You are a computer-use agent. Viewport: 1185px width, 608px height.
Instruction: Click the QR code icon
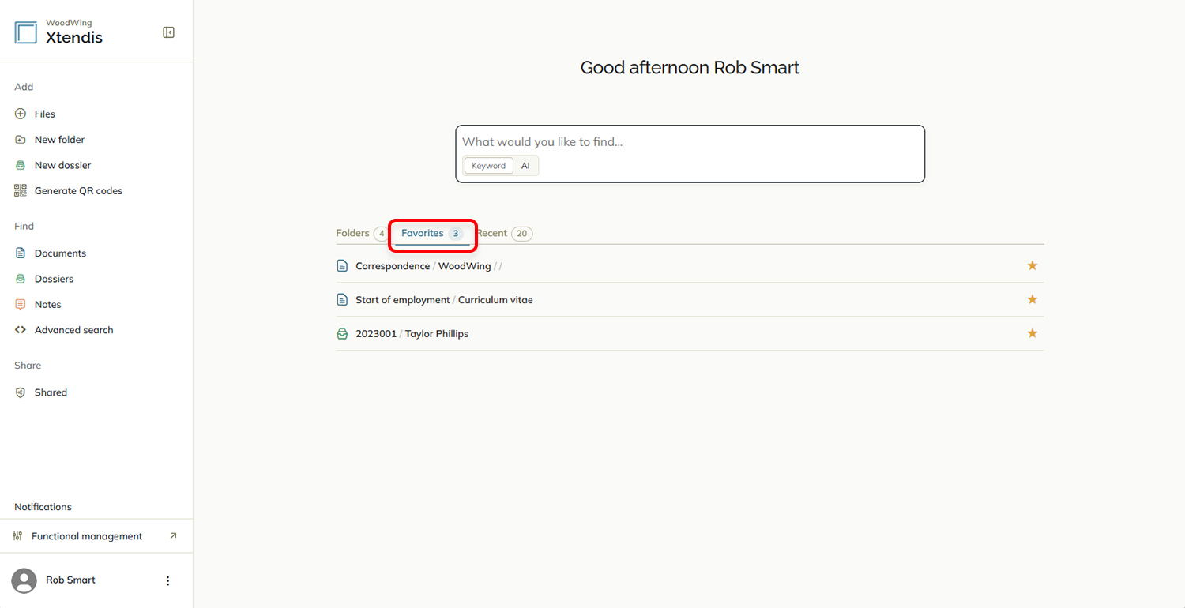coord(21,190)
